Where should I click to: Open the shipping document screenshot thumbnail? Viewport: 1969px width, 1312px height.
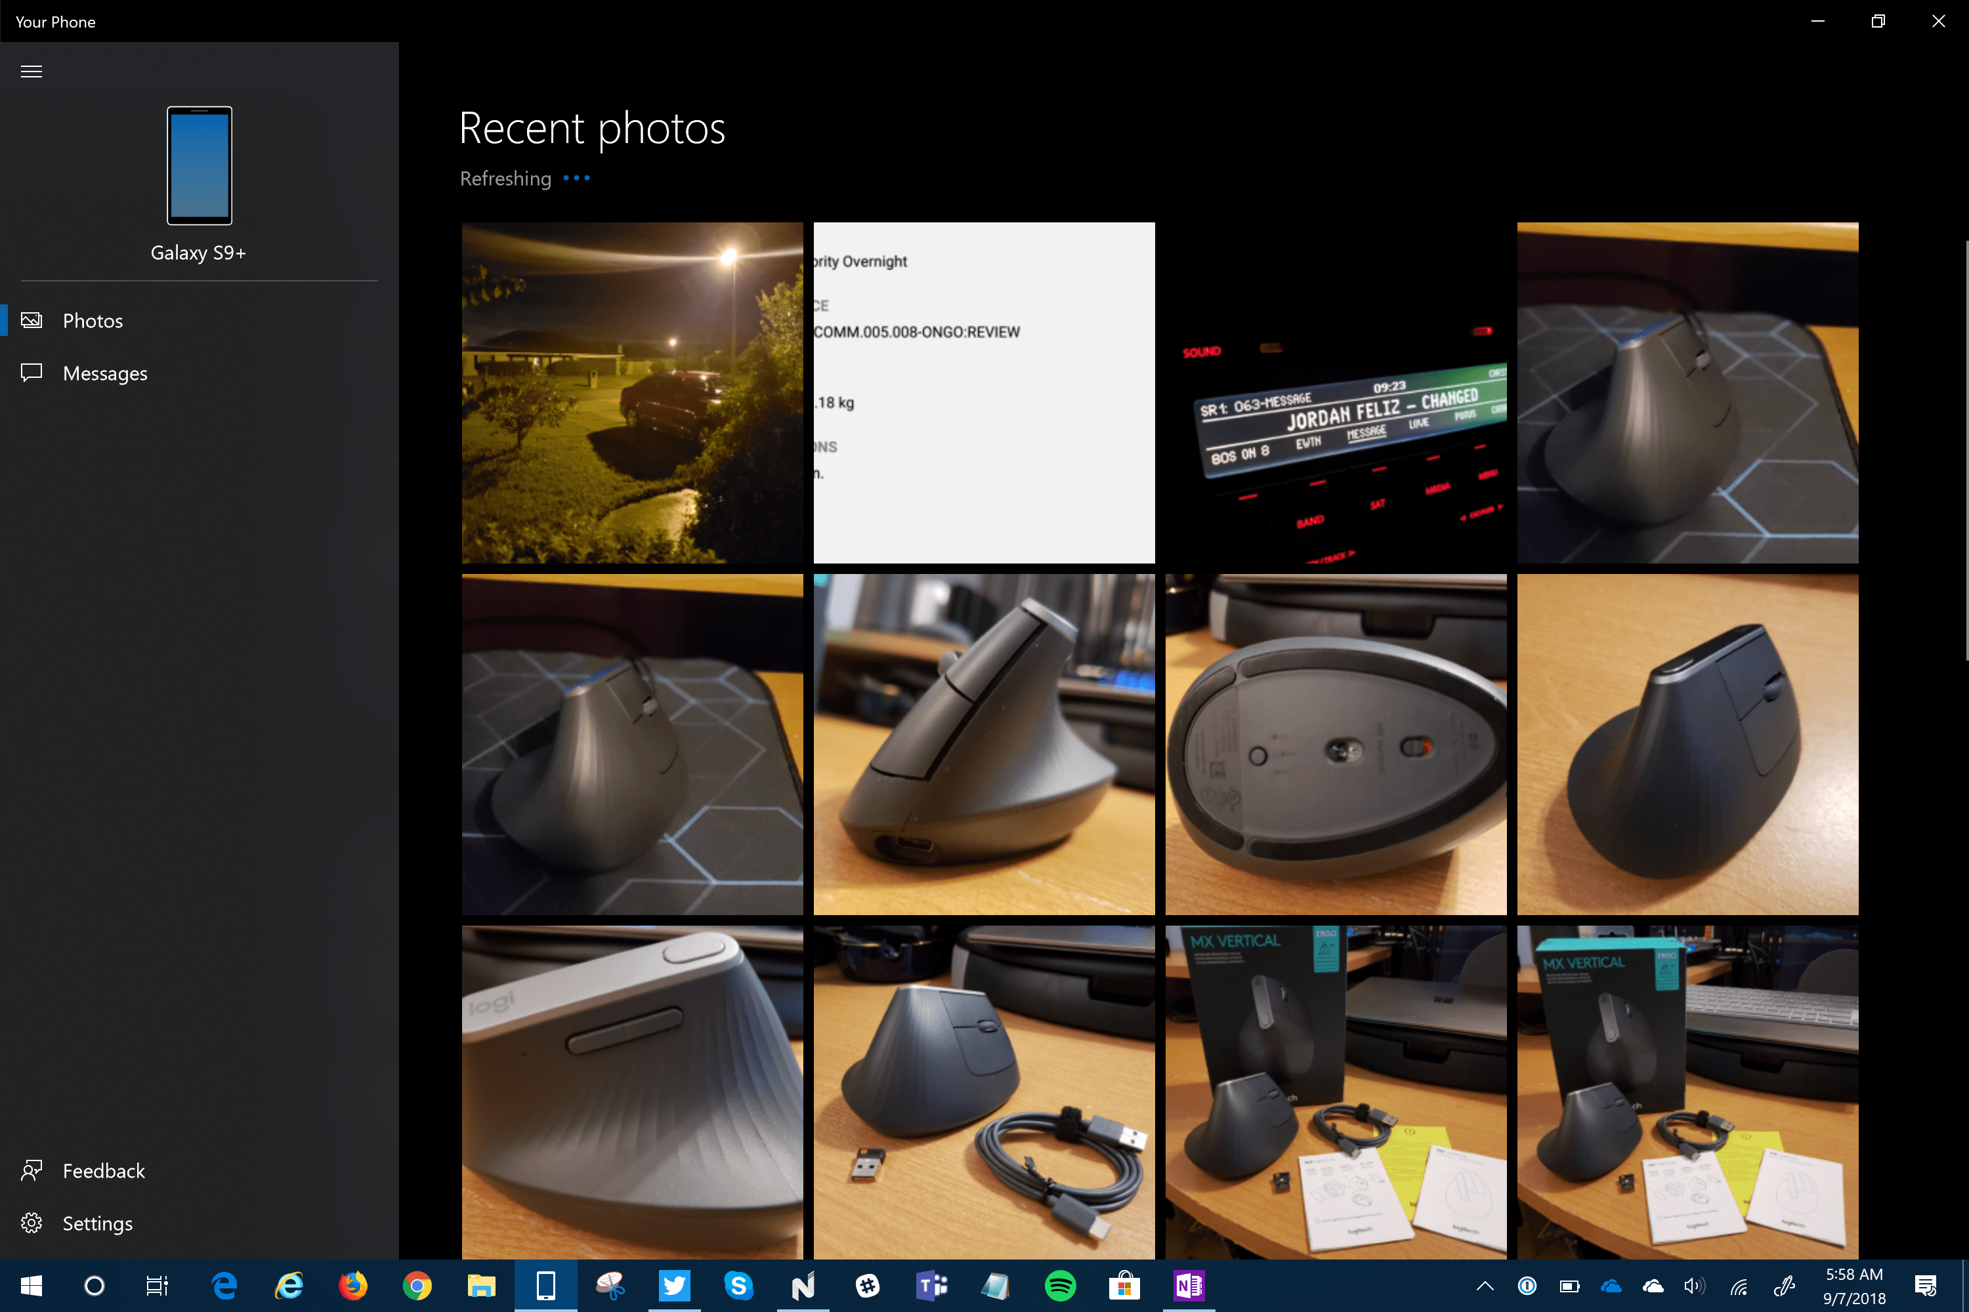pos(984,392)
